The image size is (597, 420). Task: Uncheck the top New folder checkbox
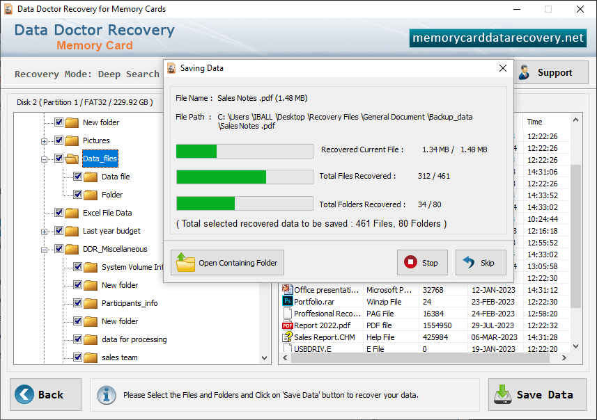[x=59, y=122]
